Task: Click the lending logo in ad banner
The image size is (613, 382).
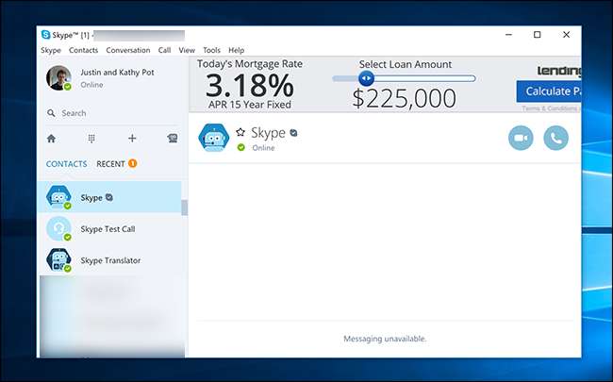Action: pos(559,71)
